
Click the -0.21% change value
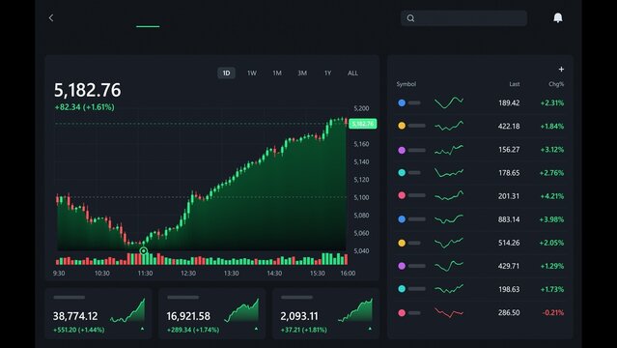553,312
